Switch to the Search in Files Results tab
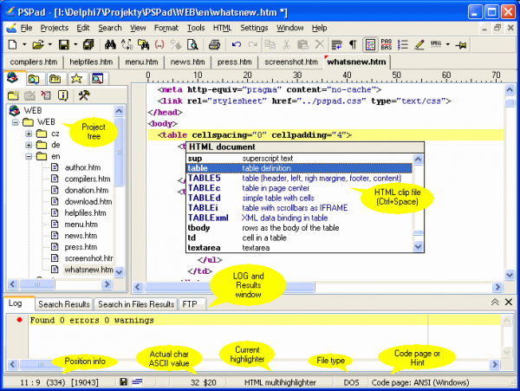The width and height of the screenshot is (520, 391). click(135, 304)
